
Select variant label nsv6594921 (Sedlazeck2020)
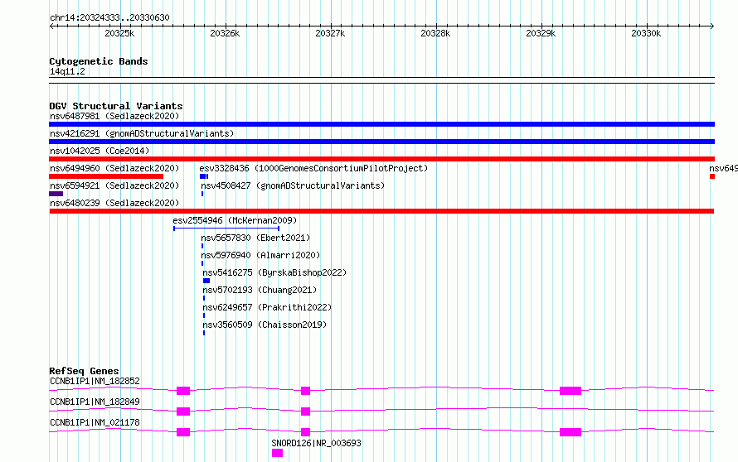pos(114,185)
